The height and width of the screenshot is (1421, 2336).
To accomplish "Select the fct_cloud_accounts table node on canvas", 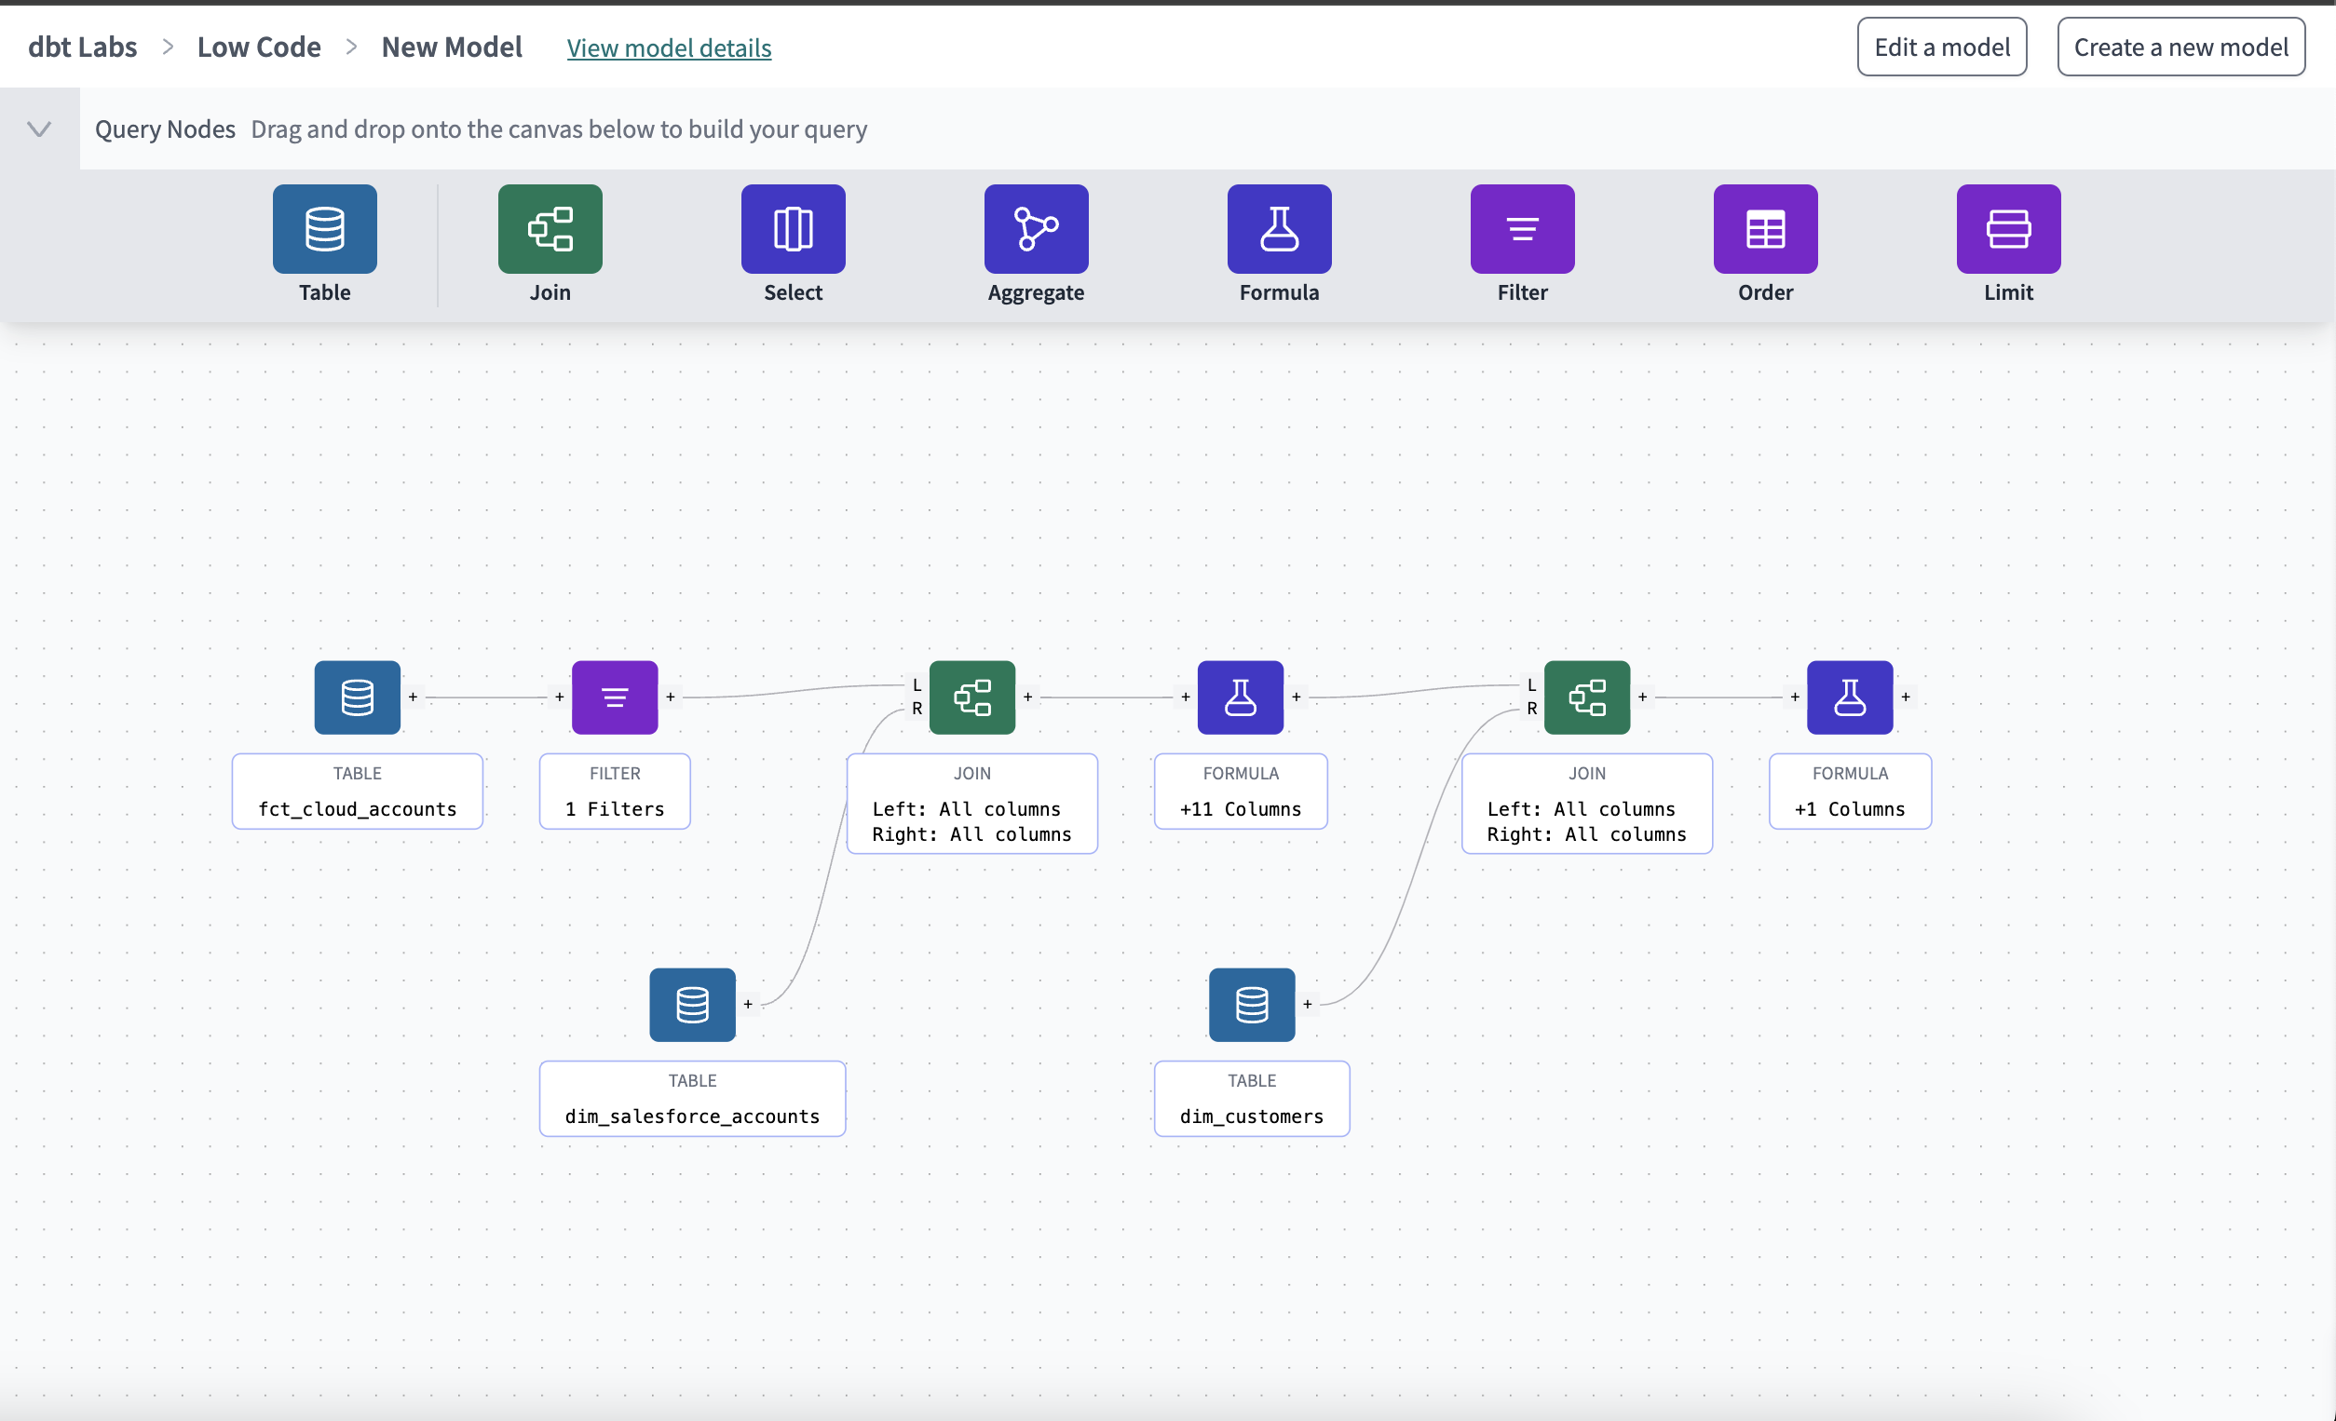I will point(358,697).
